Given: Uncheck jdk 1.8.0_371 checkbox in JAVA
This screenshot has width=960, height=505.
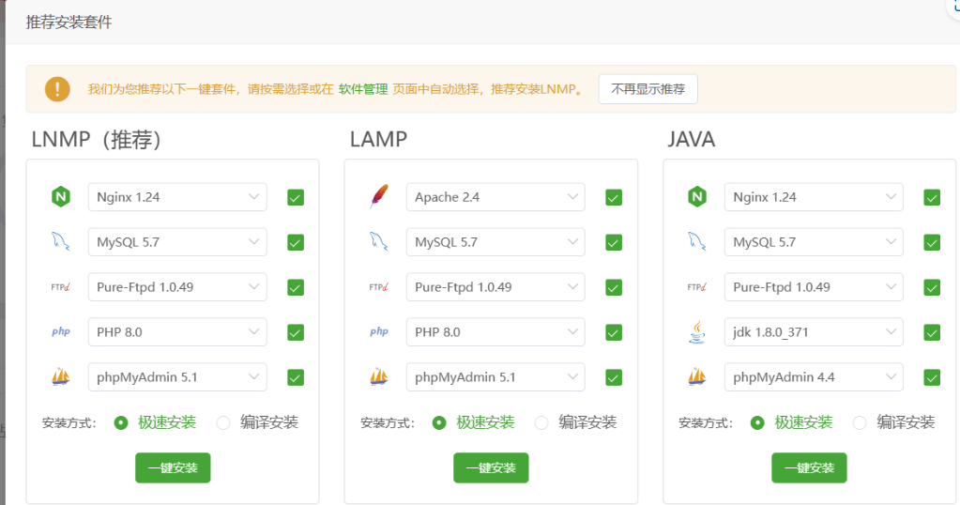Looking at the screenshot, I should click(932, 332).
